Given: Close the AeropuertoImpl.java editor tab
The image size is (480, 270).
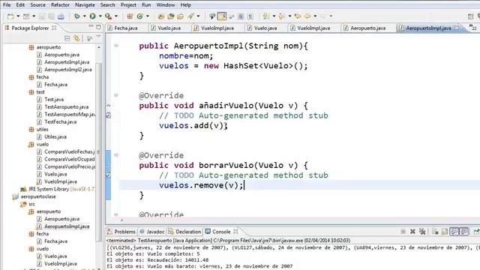Looking at the screenshot, I should tap(457, 28).
